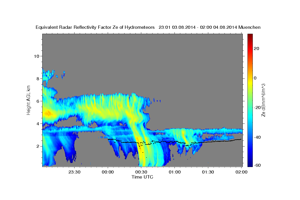Click the height tick label '2'
The width and height of the screenshot is (300, 200).
pos(37,146)
